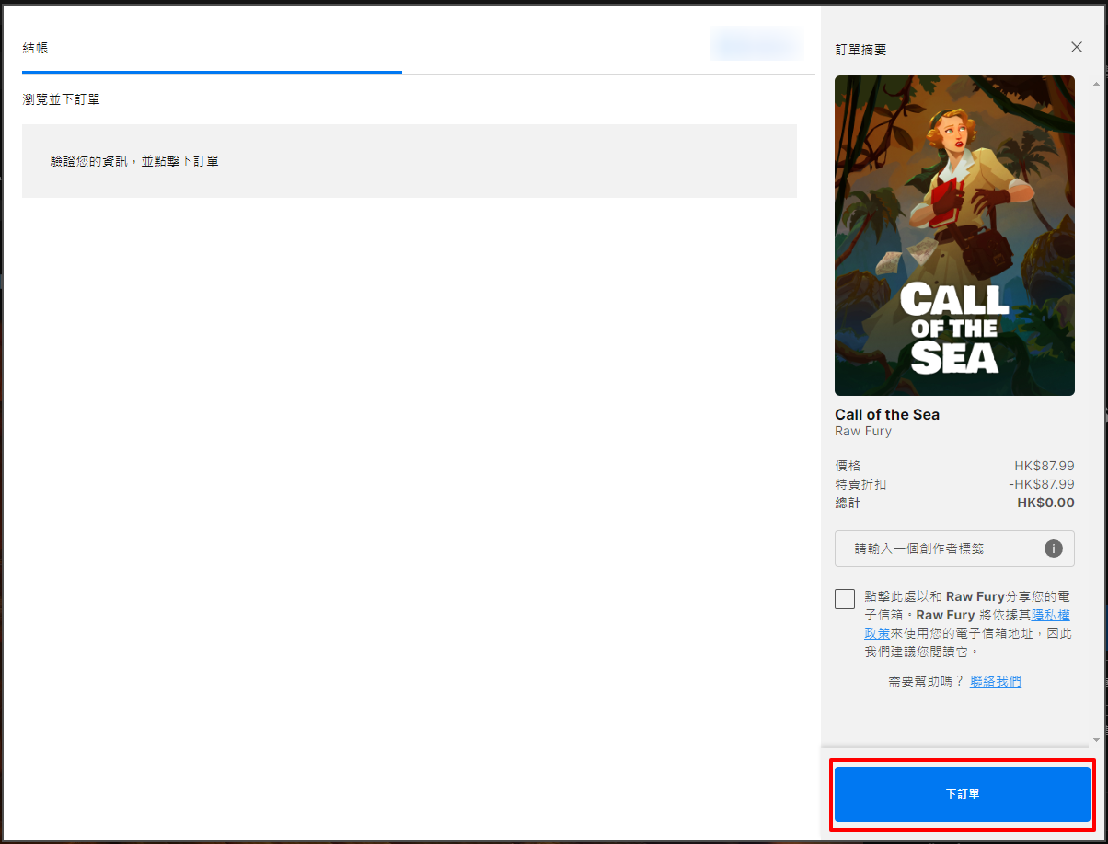Click the '總計' total label
Viewport: 1108px width, 844px height.
pyautogui.click(x=848, y=503)
